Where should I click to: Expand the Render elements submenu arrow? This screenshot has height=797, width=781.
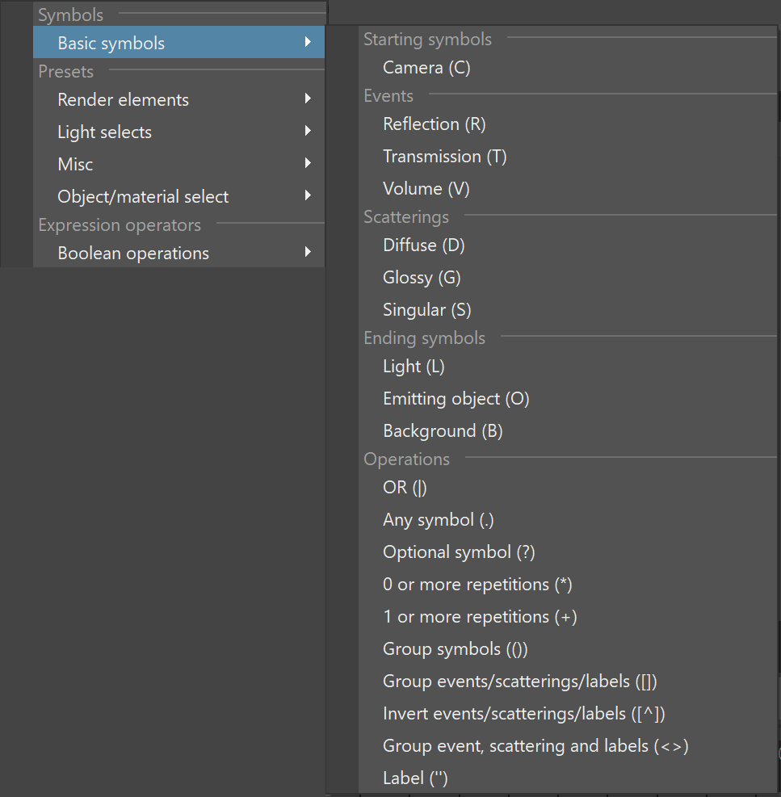coord(308,99)
